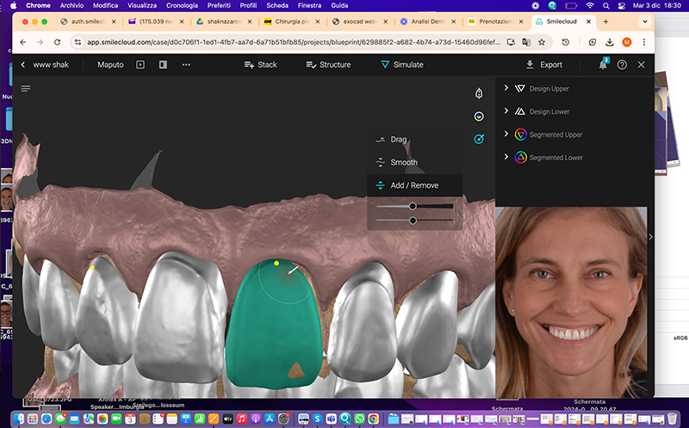Open the Chrome profile avatar M
689x428 pixels.
pos(627,42)
